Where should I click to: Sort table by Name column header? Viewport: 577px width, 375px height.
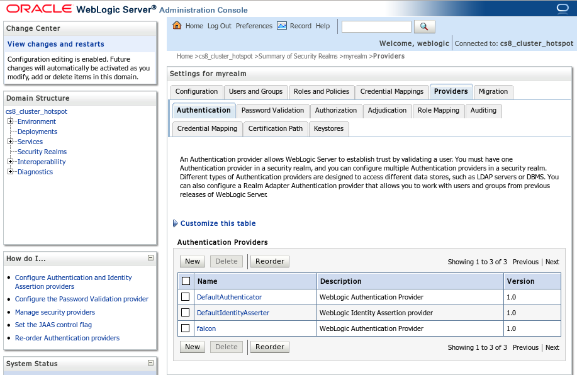[207, 281]
